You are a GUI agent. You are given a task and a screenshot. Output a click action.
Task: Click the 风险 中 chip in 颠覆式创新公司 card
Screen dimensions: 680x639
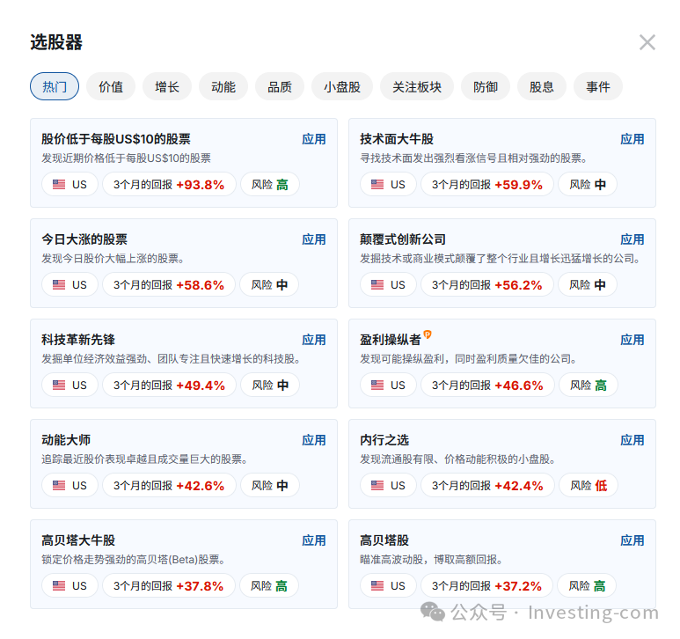click(588, 284)
